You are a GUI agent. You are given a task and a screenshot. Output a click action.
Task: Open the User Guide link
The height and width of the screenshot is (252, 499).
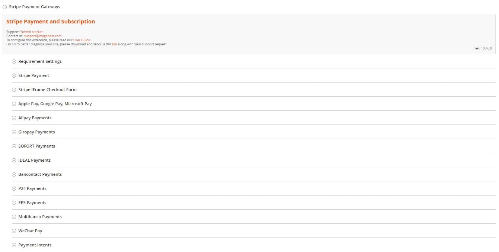(81, 40)
